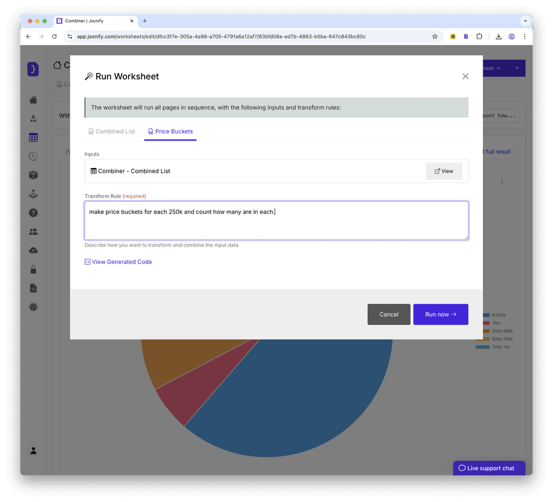The width and height of the screenshot is (553, 502).
Task: Click the Combiner - Combined List input name
Action: coord(134,171)
